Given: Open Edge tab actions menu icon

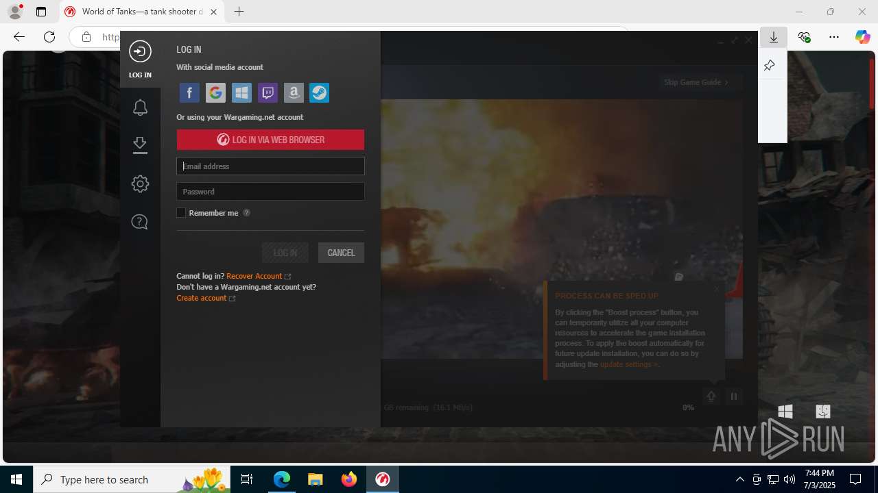Looking at the screenshot, I should (x=41, y=12).
